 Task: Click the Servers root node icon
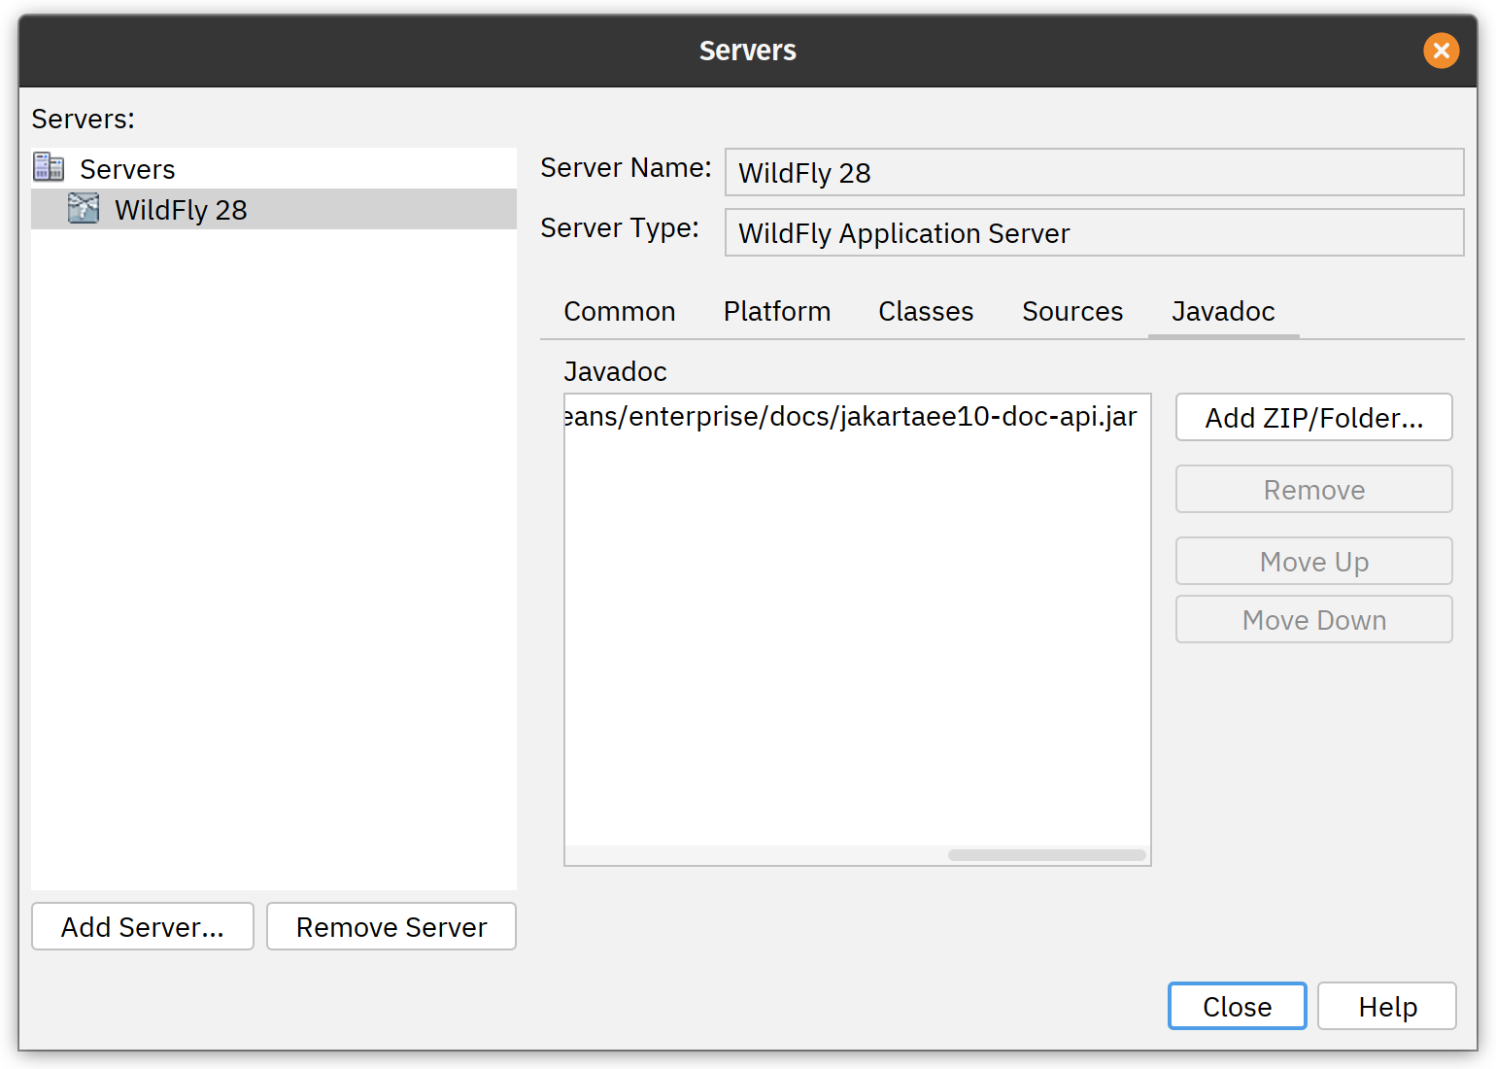coord(49,167)
